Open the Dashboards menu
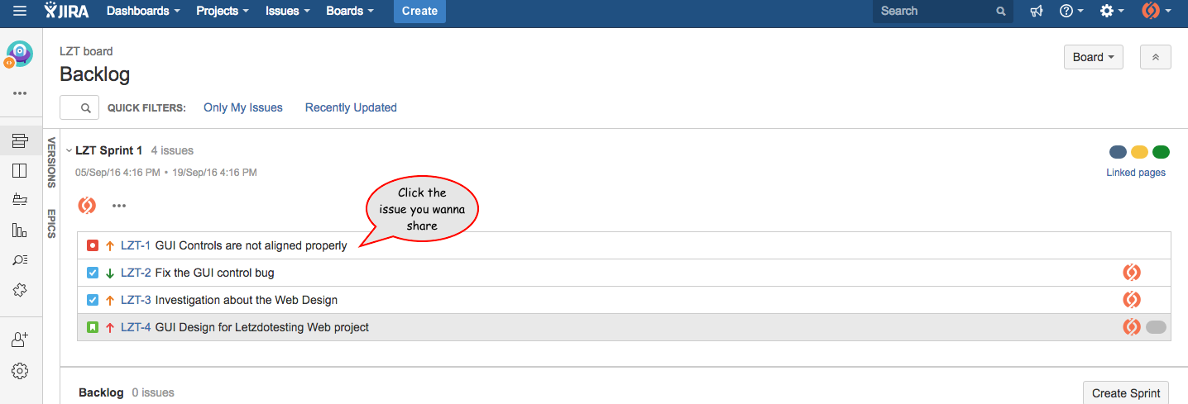Viewport: 1188px width, 404px height. pos(143,12)
